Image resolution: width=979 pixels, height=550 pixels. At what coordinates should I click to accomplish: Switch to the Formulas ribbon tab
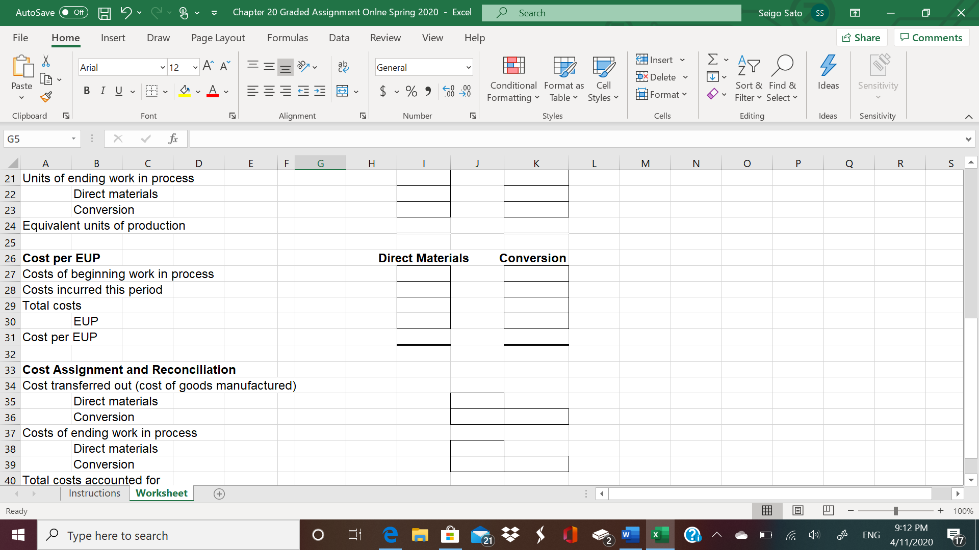287,38
